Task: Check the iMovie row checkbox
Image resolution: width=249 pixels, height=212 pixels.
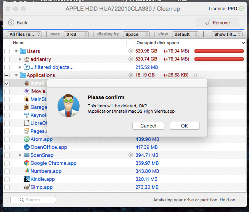Action: coord(7,91)
